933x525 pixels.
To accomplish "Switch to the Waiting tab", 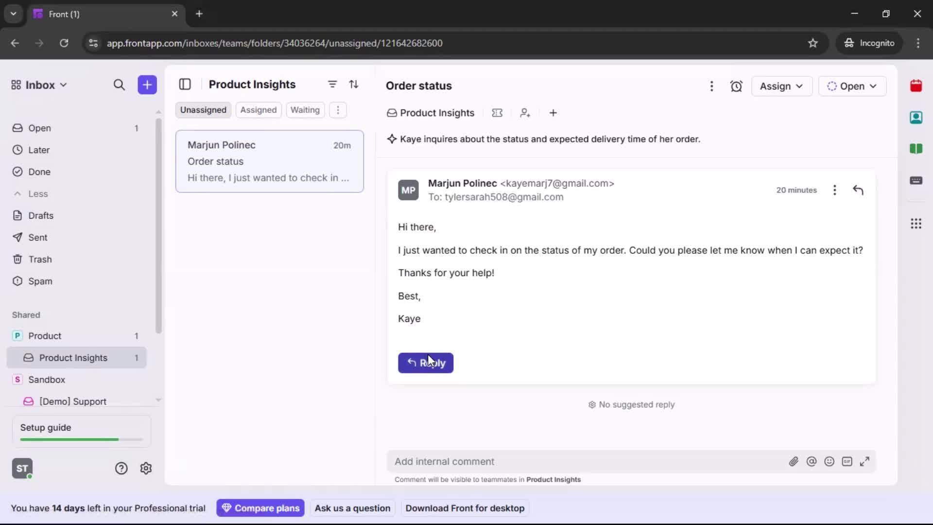I will [x=305, y=110].
